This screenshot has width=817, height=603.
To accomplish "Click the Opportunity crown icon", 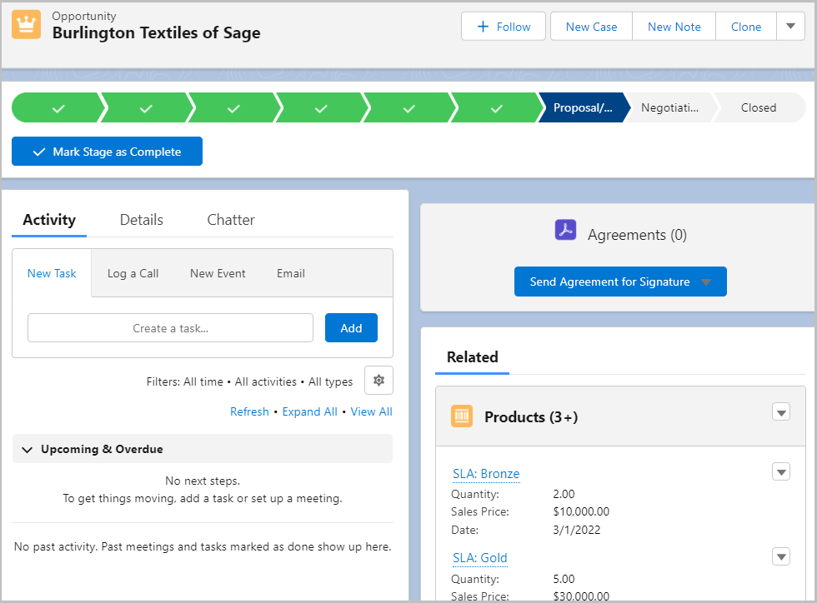I will 26,25.
